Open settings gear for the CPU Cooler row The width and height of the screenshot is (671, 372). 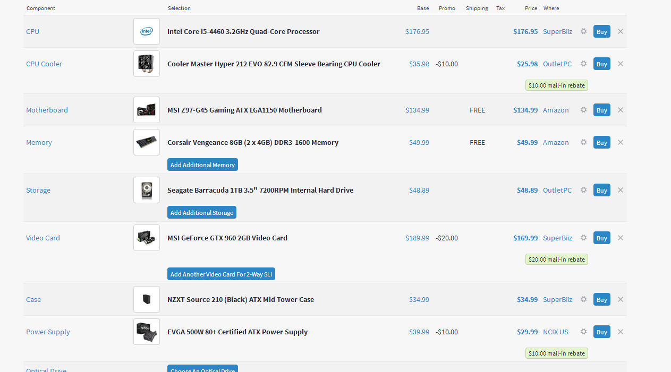pyautogui.click(x=583, y=64)
